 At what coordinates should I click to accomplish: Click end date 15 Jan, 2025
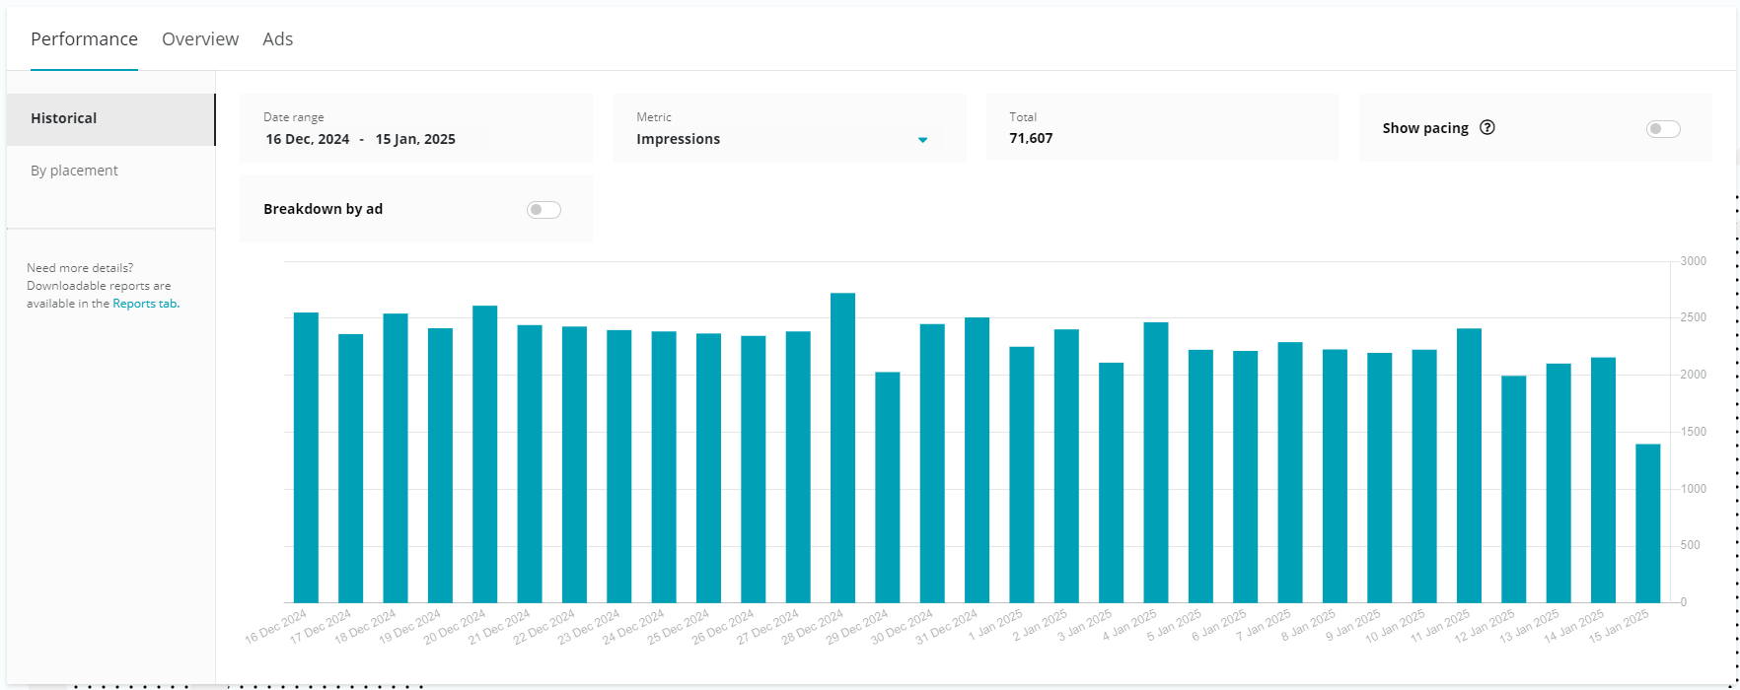415,139
